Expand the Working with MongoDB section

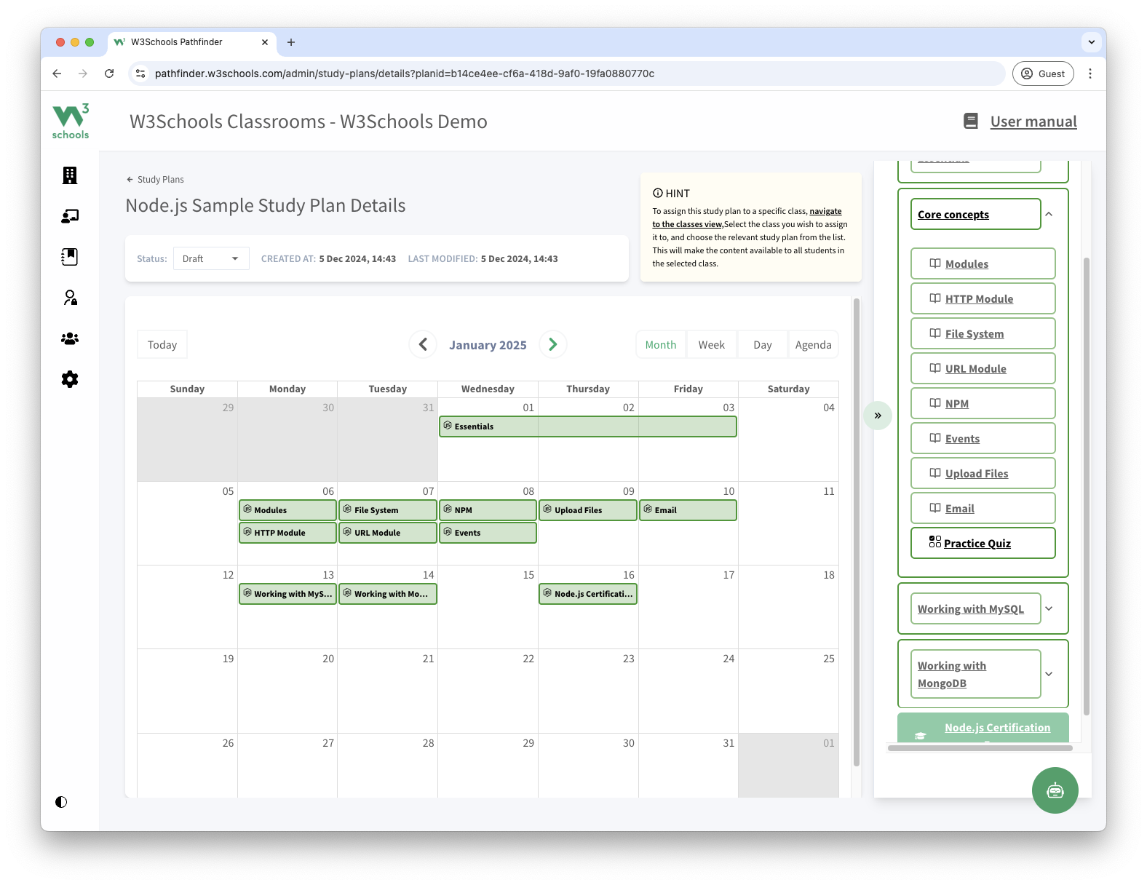[1049, 674]
